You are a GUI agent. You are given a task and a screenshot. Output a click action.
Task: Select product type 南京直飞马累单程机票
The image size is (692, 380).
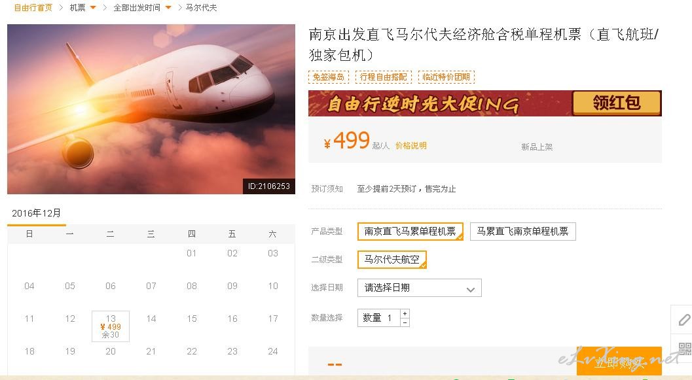tap(410, 232)
